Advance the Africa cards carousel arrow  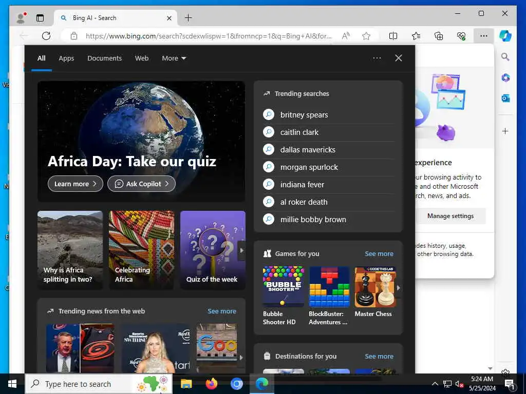pos(241,250)
